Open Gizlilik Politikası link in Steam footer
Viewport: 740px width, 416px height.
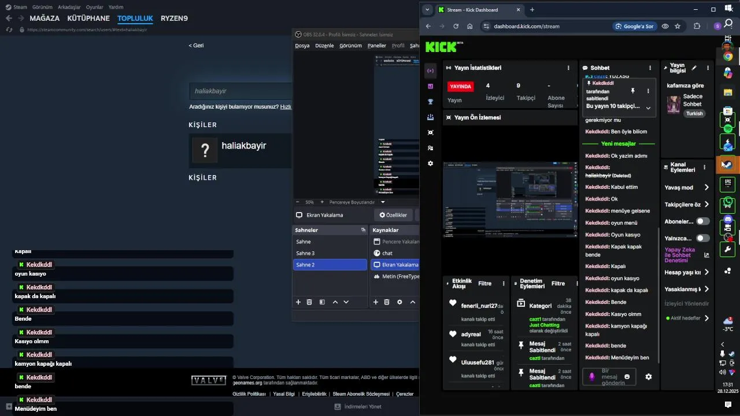click(x=249, y=394)
